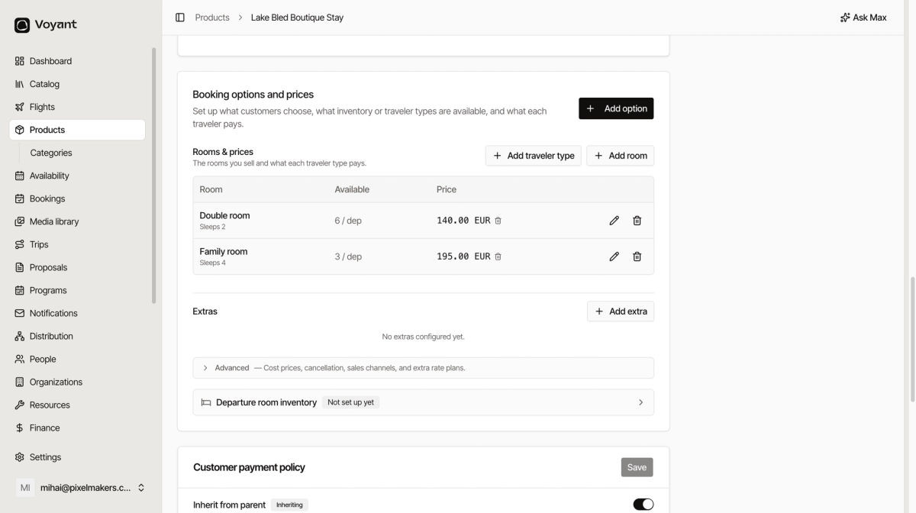Toggle Inherit from parent switch
916x513 pixels.
pyautogui.click(x=643, y=505)
